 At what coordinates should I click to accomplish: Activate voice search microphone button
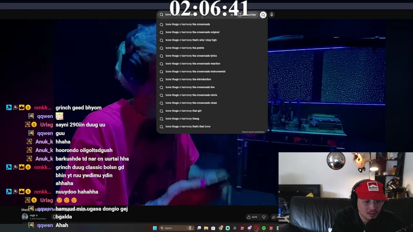point(272,15)
